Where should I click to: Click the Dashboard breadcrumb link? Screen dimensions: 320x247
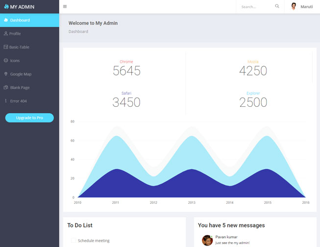coord(78,31)
